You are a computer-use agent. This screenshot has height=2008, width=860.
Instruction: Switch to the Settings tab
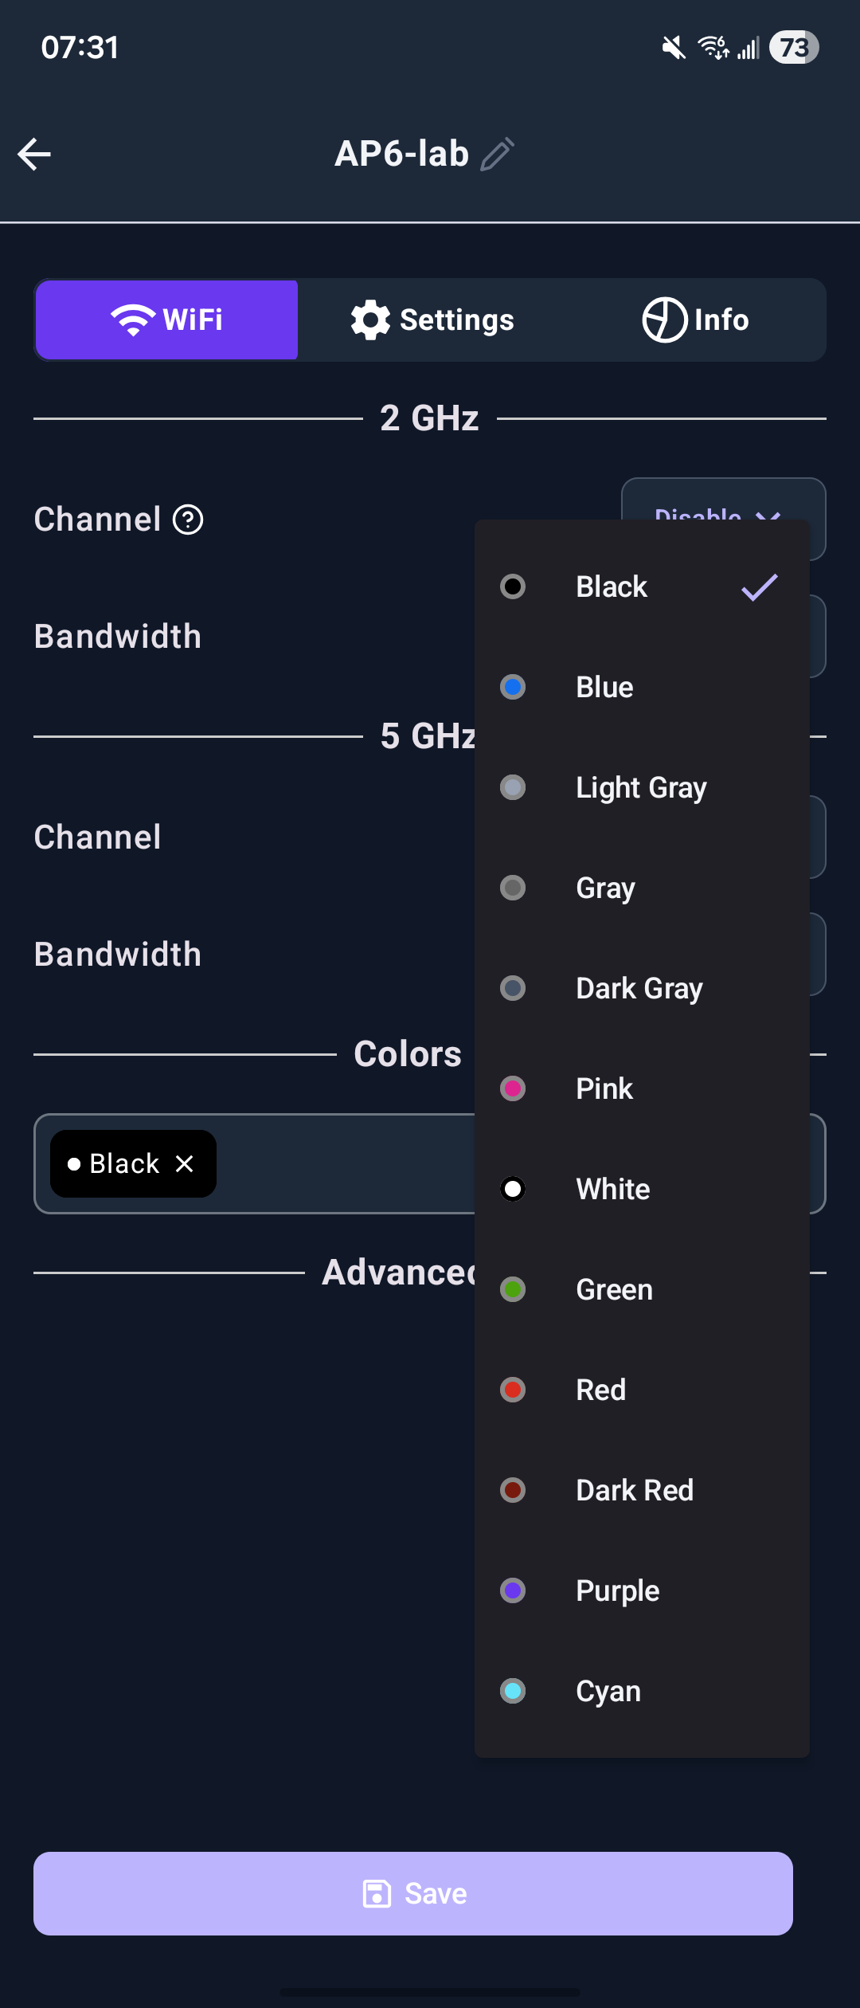pyautogui.click(x=433, y=320)
